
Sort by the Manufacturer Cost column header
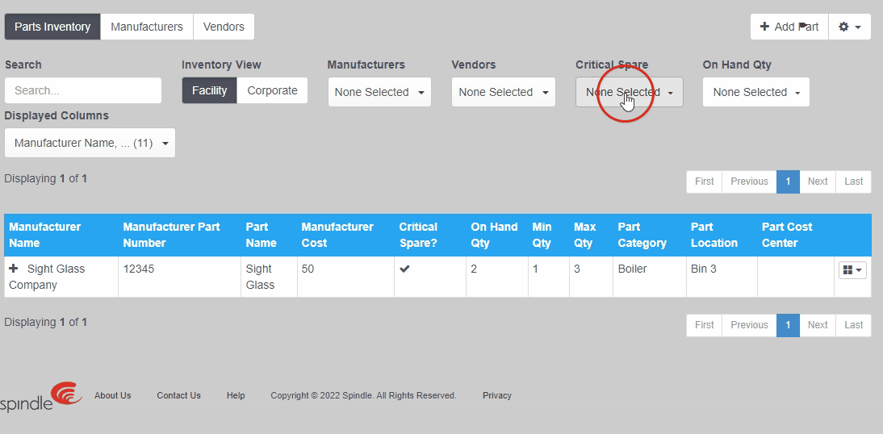(x=337, y=235)
